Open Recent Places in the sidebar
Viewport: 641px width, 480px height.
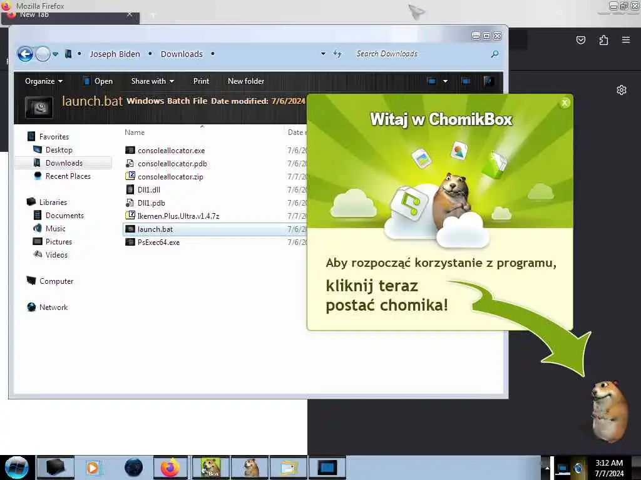68,176
